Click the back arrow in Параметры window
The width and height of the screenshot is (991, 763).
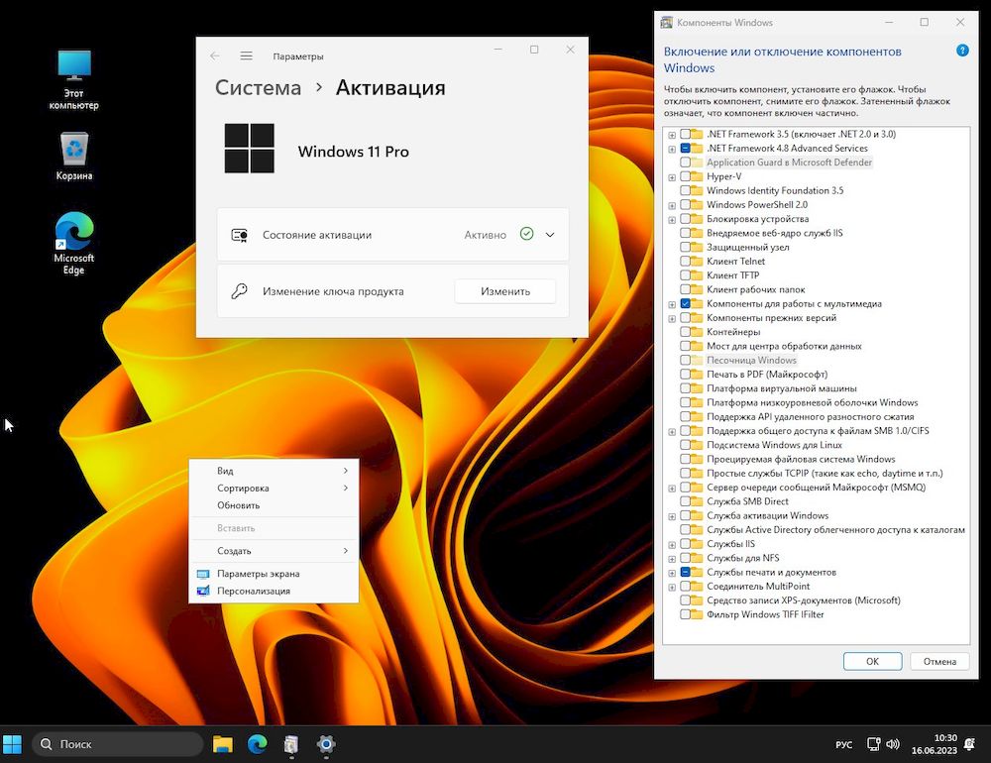(x=213, y=56)
